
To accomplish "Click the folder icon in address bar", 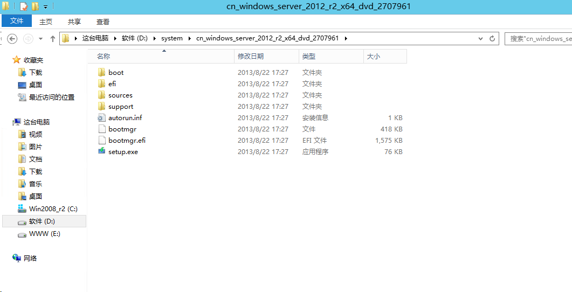I will 66,38.
